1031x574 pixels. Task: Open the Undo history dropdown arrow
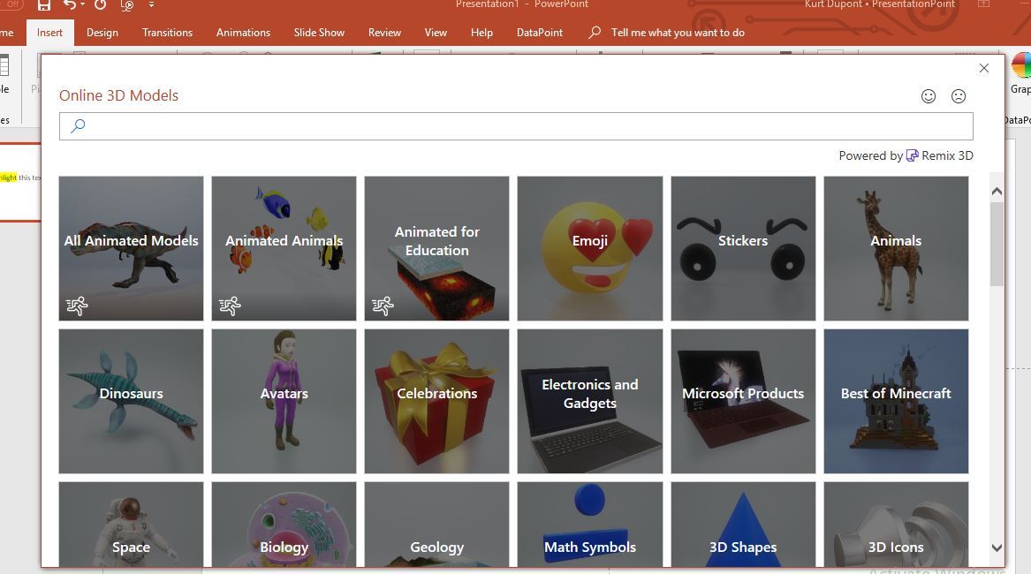82,5
